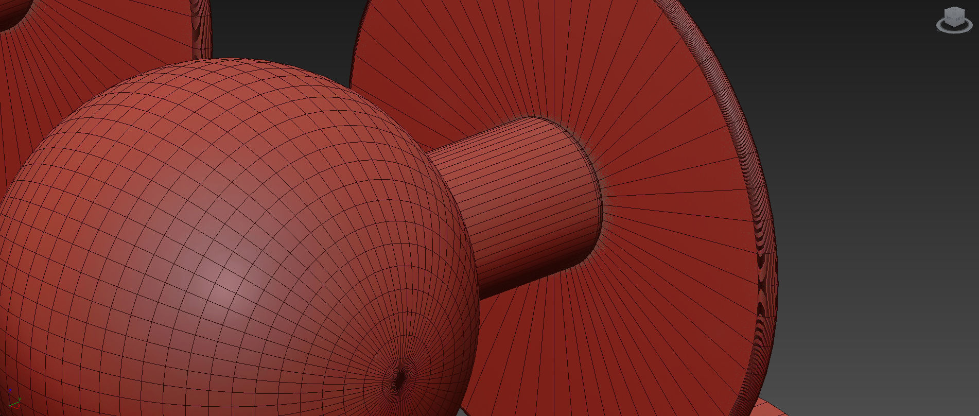Image resolution: width=979 pixels, height=416 pixels.
Task: Click the ViewCube navigation cube
Action: tap(954, 17)
